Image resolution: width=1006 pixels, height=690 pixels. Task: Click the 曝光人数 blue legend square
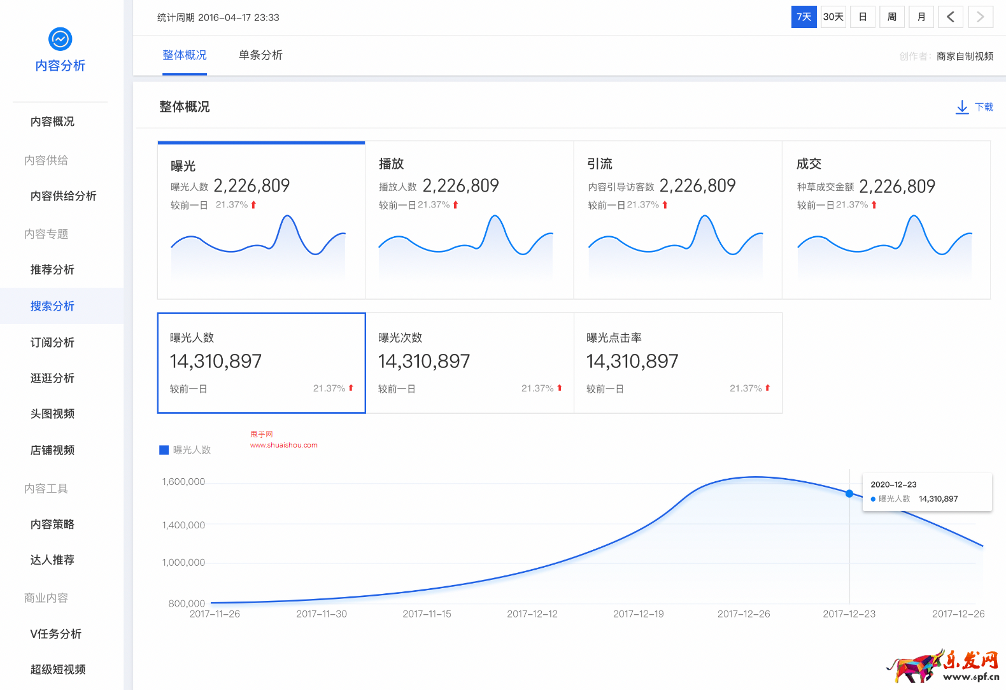164,450
